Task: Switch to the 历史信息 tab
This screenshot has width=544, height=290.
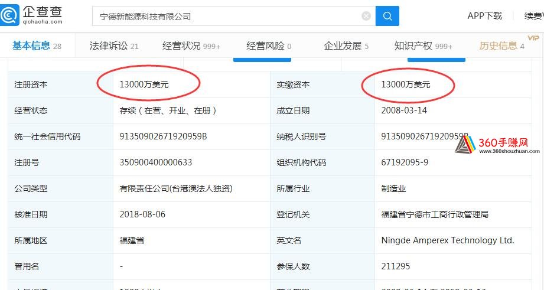Action: coord(501,46)
